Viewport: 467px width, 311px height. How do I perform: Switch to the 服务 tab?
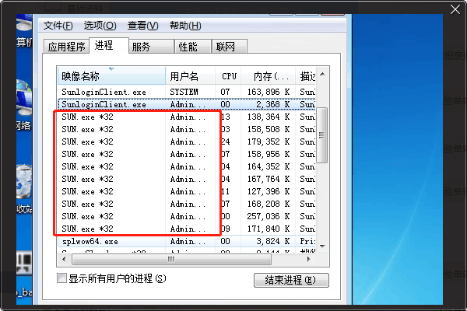click(141, 47)
